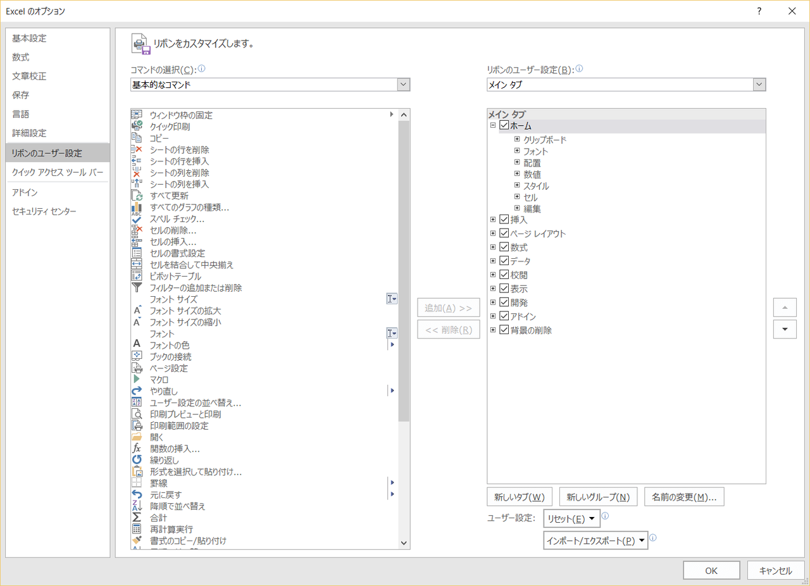
Task: Click the シートの列を挿入 icon
Action: click(x=137, y=184)
